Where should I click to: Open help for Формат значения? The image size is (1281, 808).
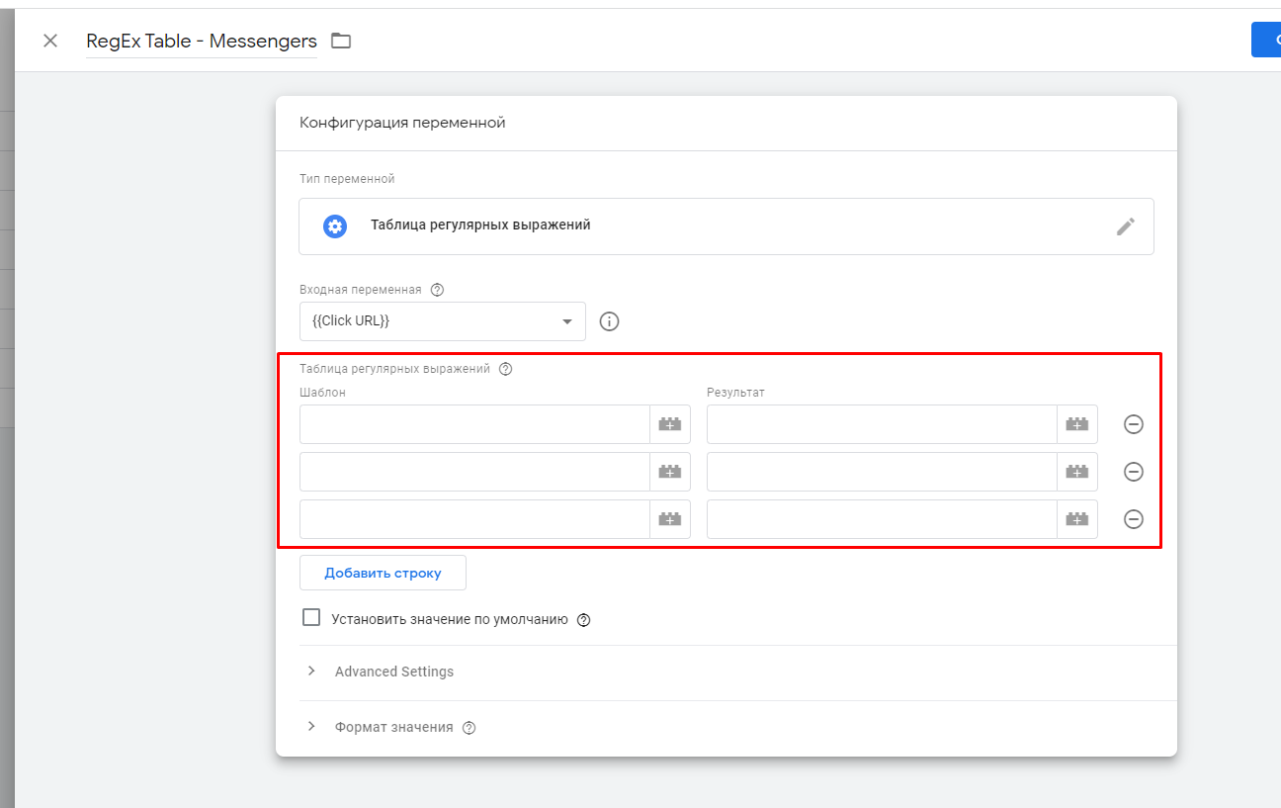click(x=470, y=728)
